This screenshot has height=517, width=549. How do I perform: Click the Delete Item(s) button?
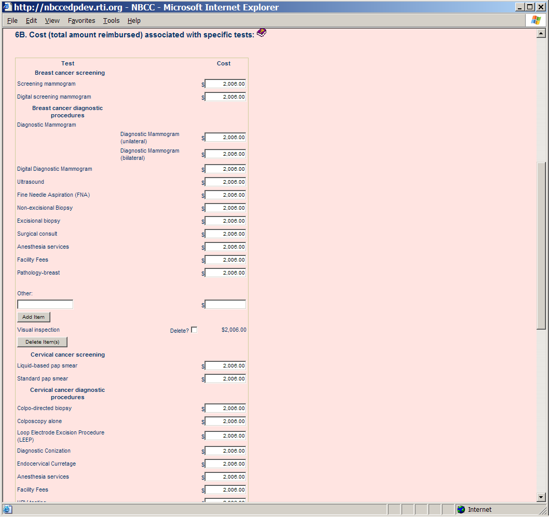click(x=43, y=342)
